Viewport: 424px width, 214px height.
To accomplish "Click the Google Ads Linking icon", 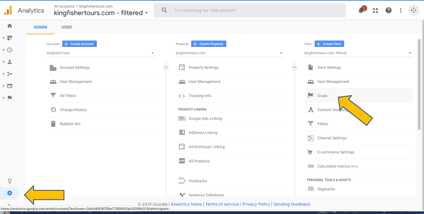I will [182, 119].
